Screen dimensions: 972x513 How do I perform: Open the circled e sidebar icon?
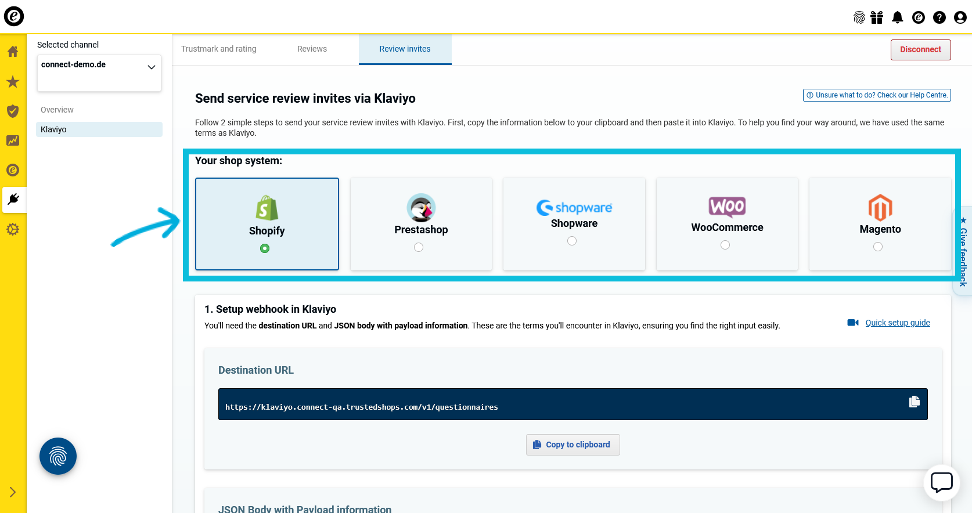tap(13, 170)
